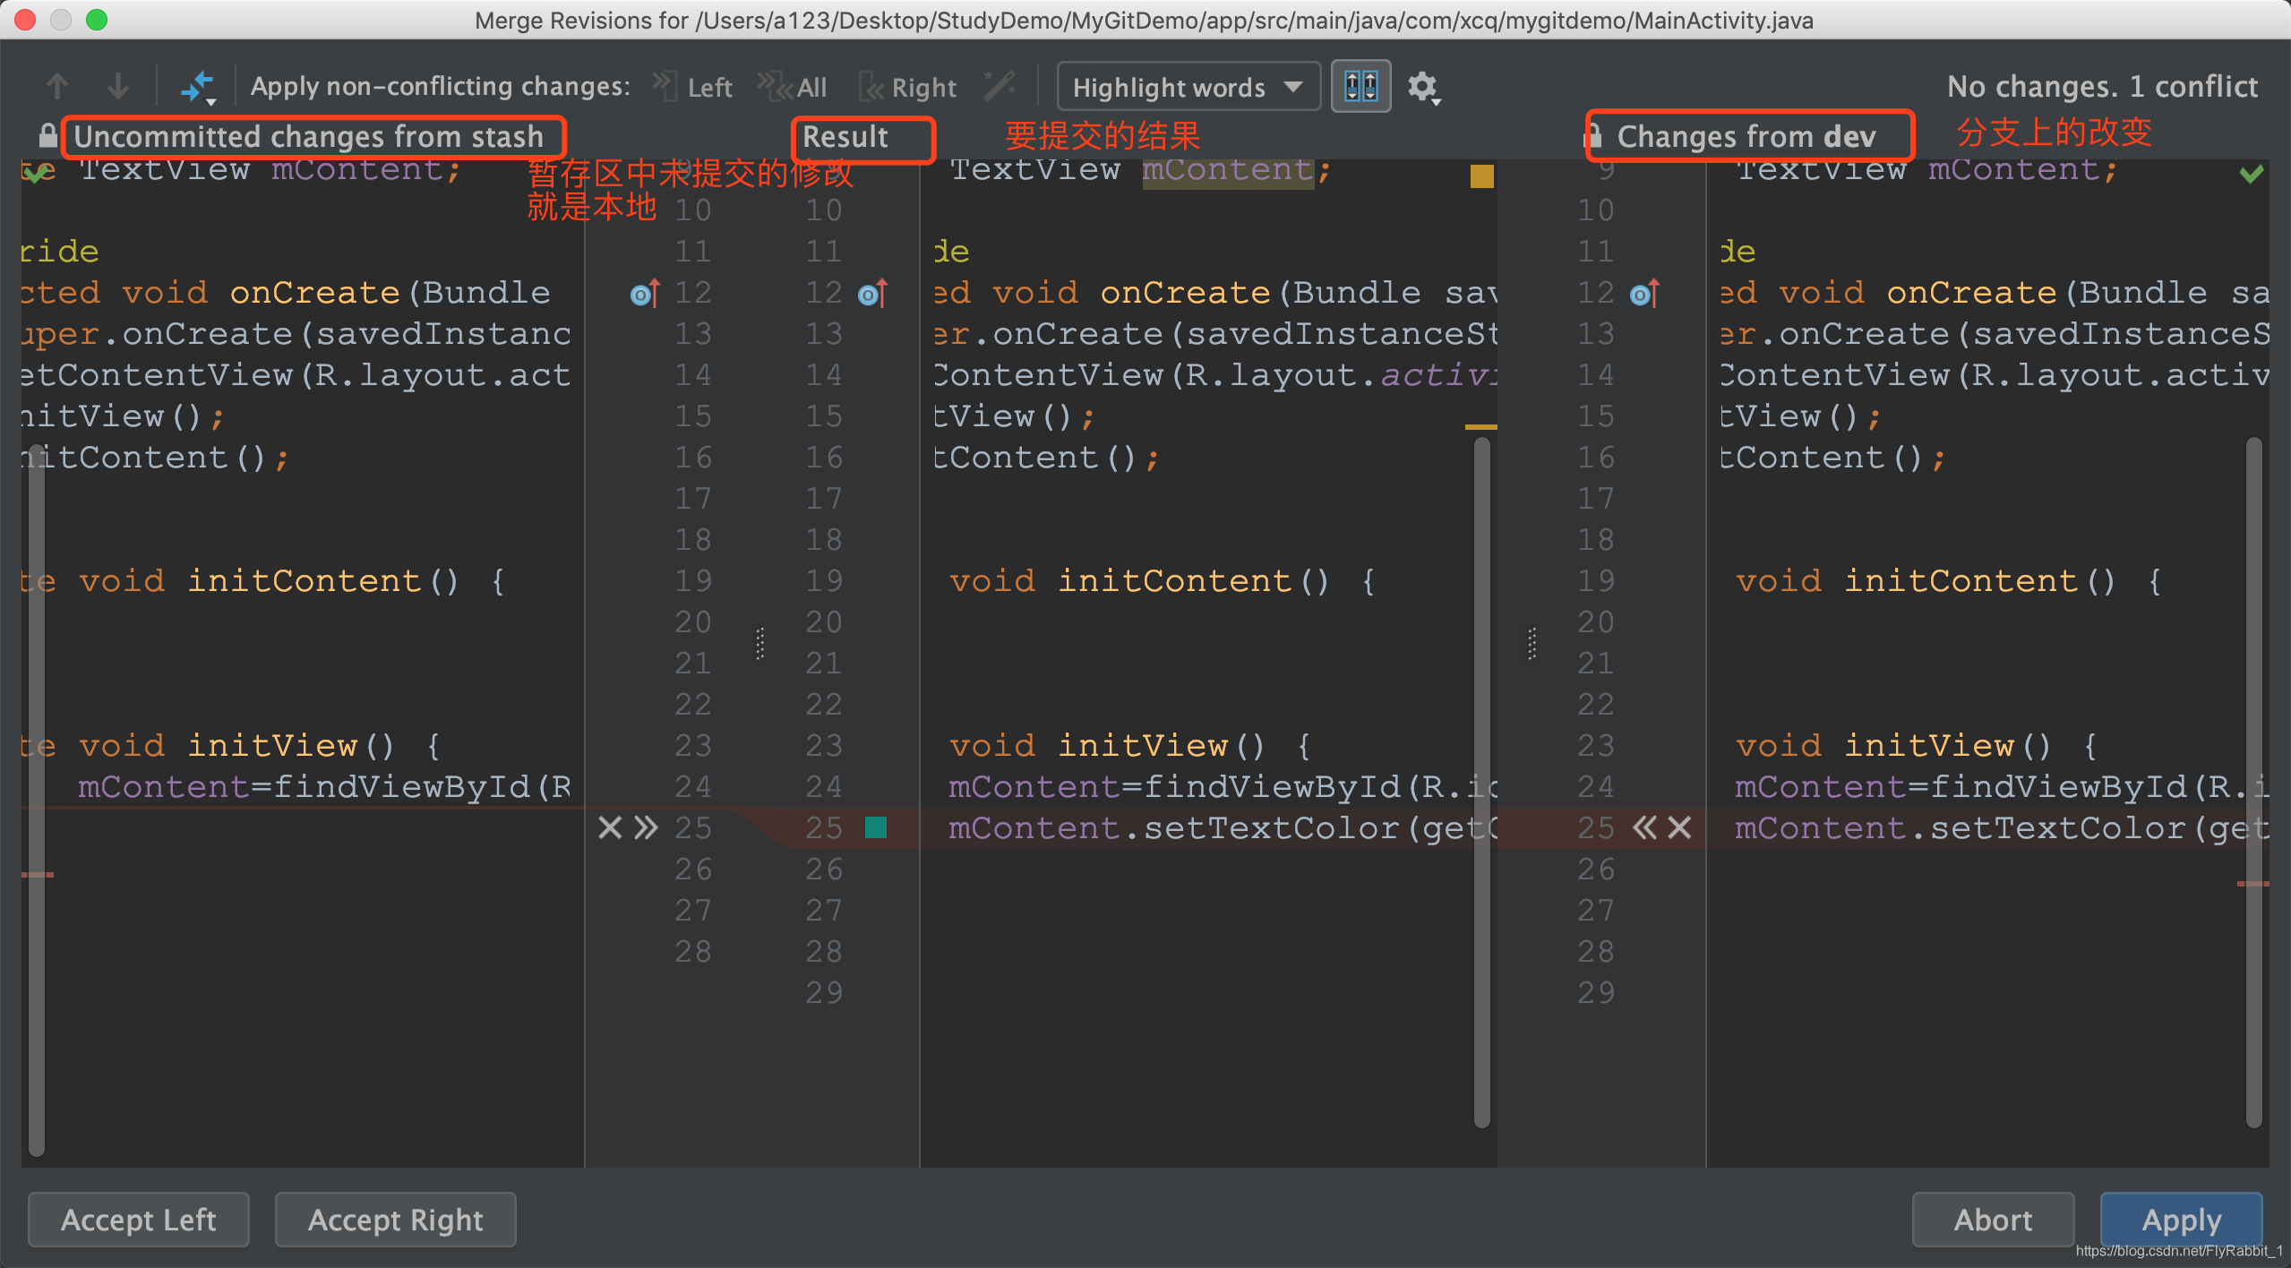
Task: Click the magic wand resolve icon
Action: tap(999, 87)
